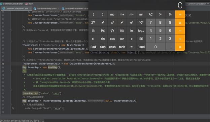Screen dimensions: 210x122
Task: Click the log base 10 key
Action: tap(141, 31)
